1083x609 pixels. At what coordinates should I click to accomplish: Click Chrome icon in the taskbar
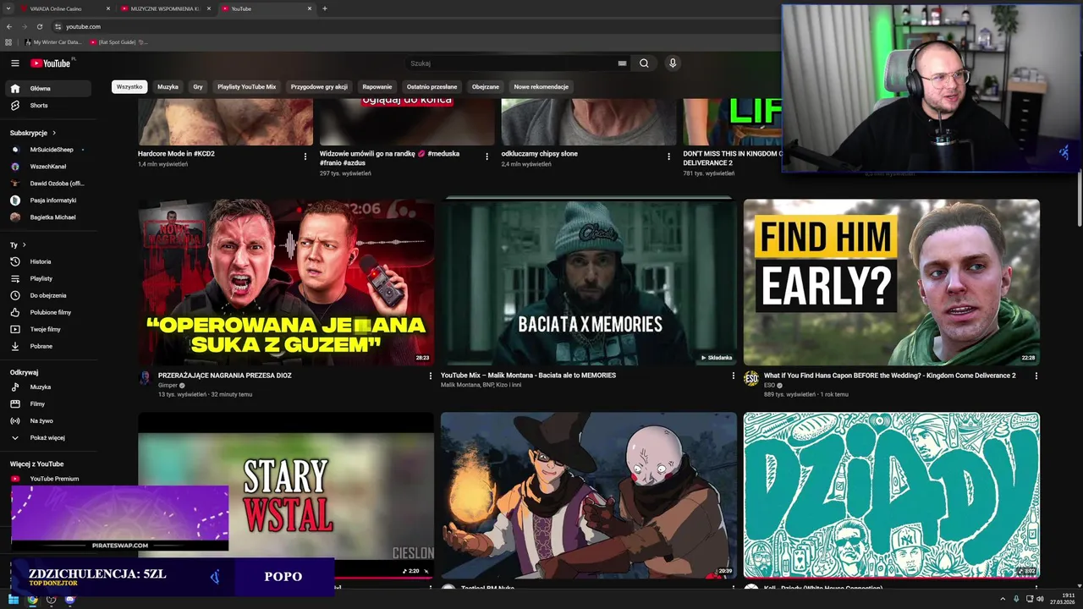coord(32,600)
